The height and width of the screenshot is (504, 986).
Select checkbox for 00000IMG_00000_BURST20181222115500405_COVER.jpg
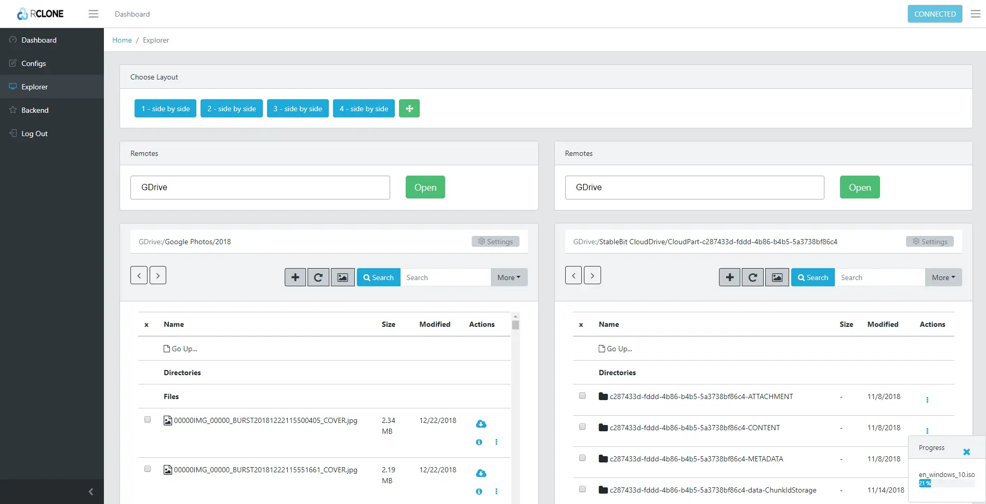148,419
